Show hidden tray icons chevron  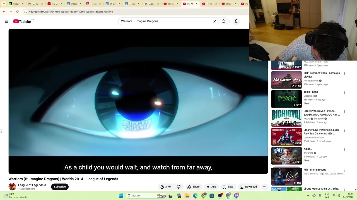coord(308,196)
